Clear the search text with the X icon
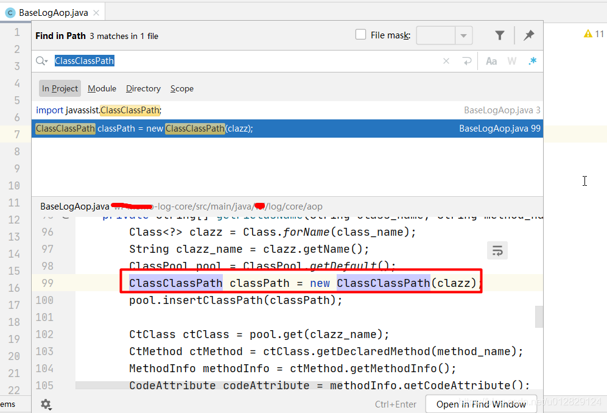 point(446,61)
